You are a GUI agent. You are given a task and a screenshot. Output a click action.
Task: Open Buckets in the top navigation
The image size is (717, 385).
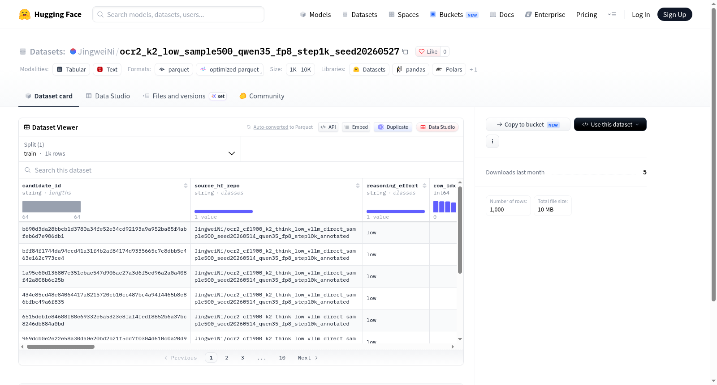pyautogui.click(x=454, y=14)
